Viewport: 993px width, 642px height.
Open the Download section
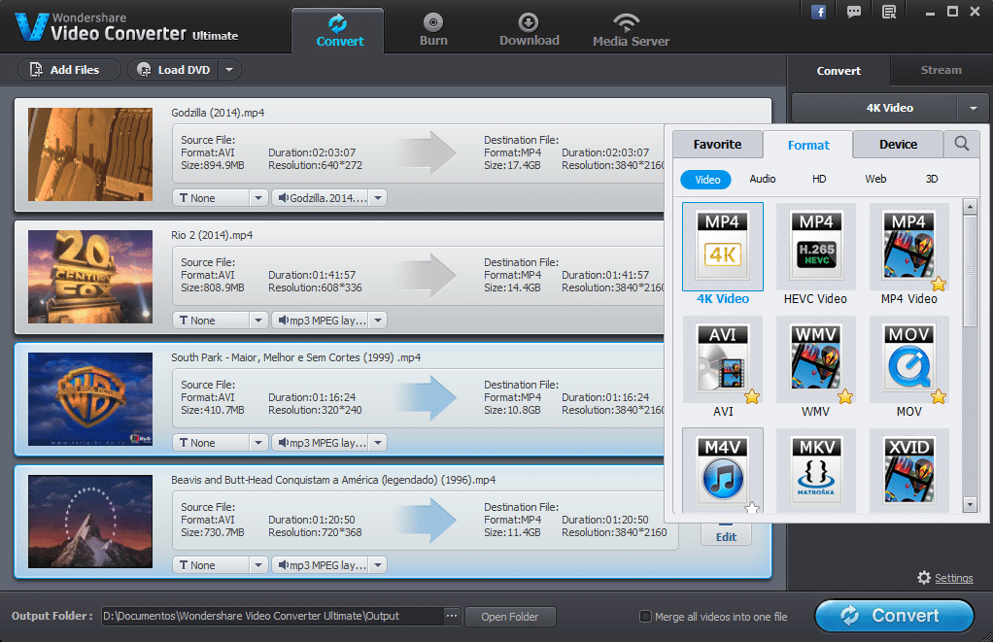click(529, 27)
